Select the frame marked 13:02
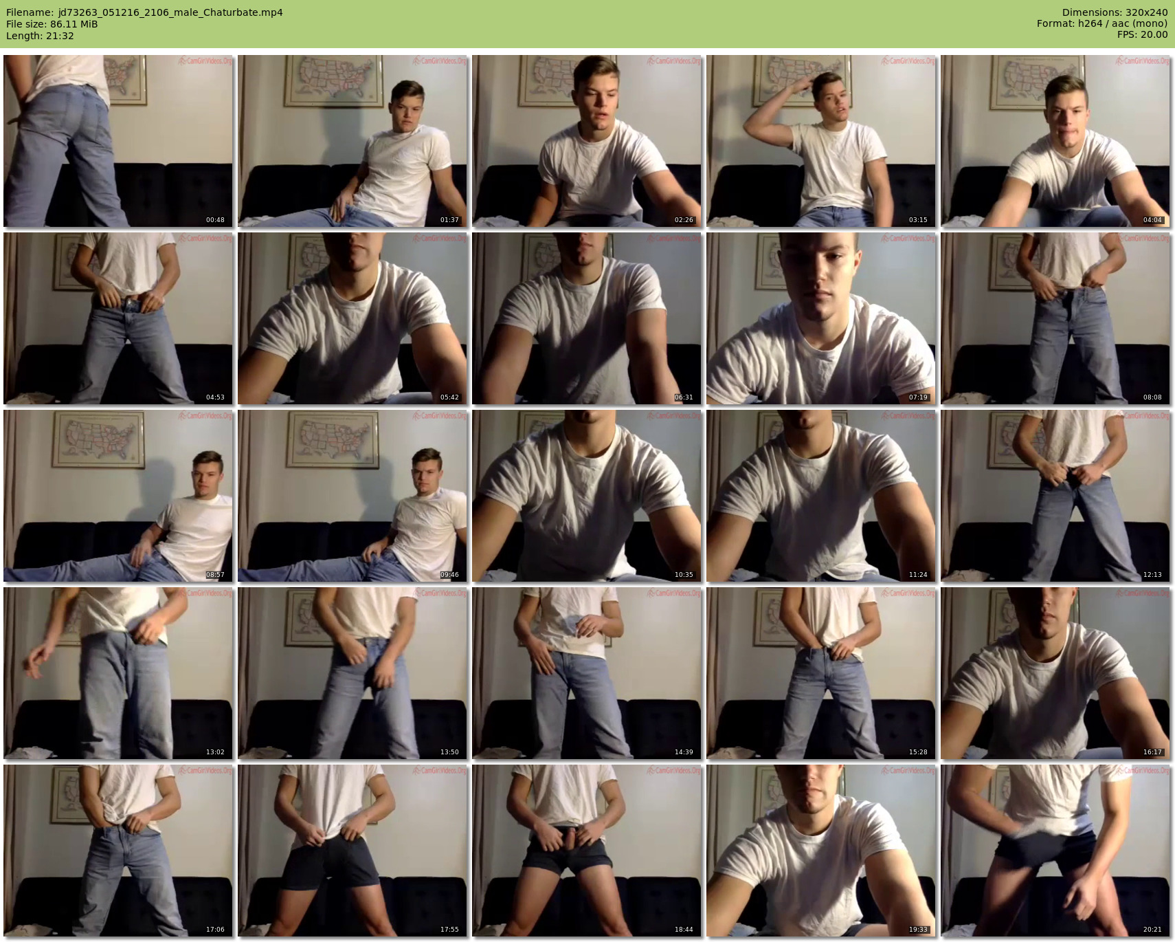The image size is (1175, 942). (118, 673)
